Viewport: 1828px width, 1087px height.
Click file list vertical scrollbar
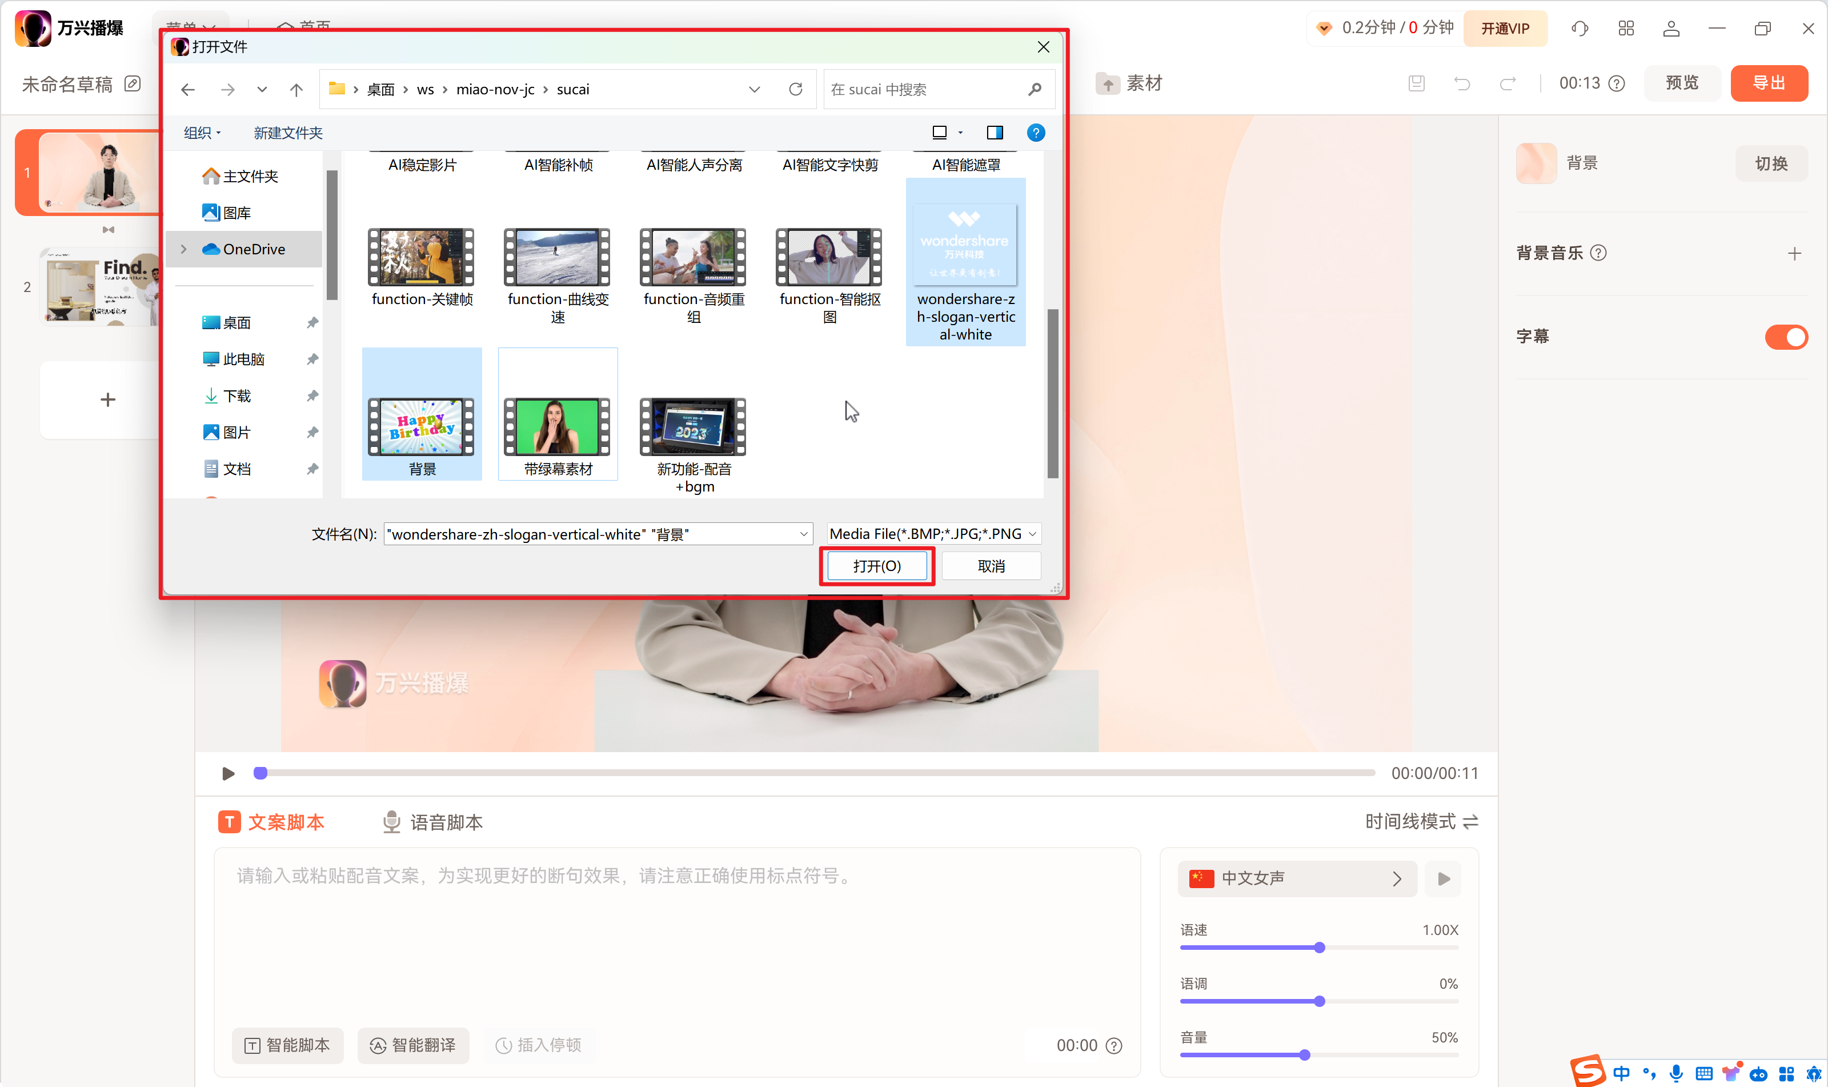pyautogui.click(x=1053, y=394)
